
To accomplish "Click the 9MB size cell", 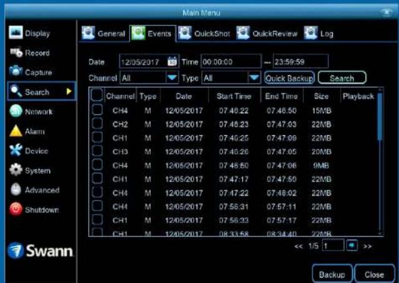I will [322, 166].
